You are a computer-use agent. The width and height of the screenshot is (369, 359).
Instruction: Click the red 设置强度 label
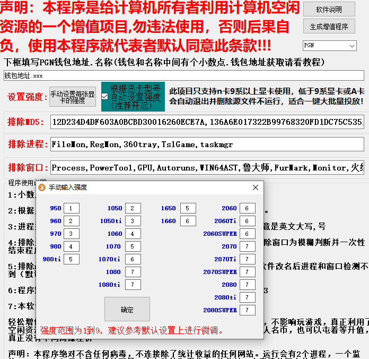click(27, 97)
